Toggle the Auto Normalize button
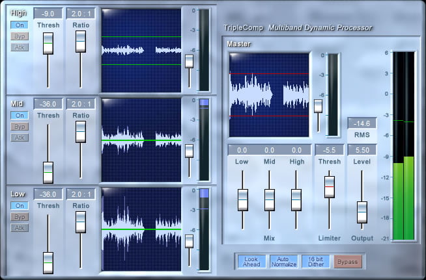The width and height of the screenshot is (426, 280). [x=283, y=262]
